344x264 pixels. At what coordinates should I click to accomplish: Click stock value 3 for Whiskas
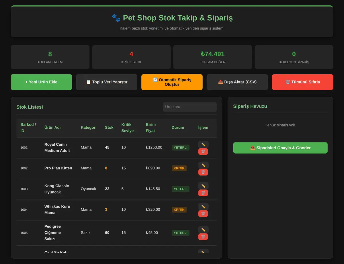point(106,210)
